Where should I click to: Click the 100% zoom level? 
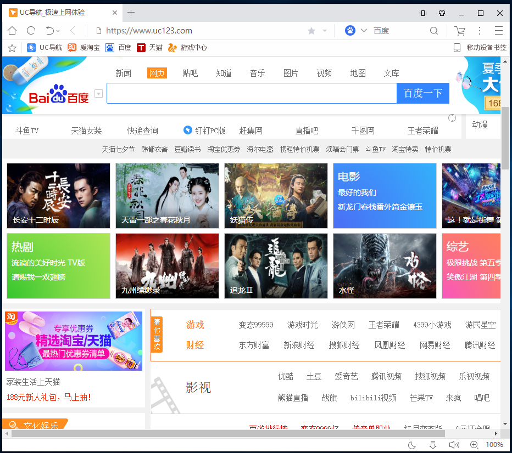[x=494, y=445]
